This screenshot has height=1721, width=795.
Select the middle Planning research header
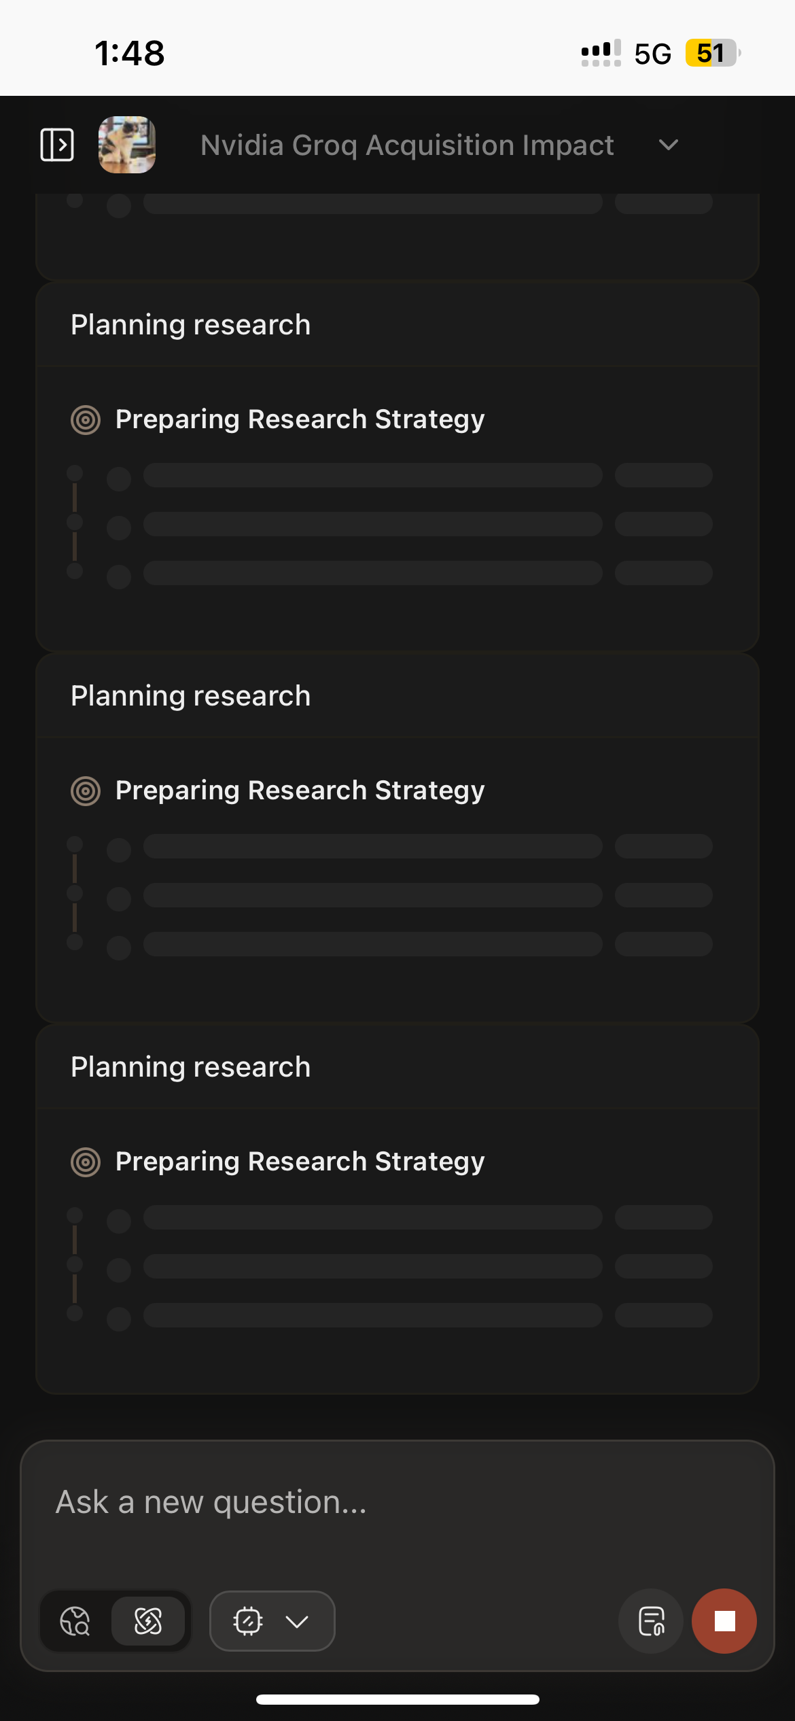point(191,696)
